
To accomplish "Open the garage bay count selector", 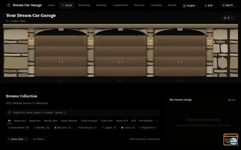I will (228, 18).
